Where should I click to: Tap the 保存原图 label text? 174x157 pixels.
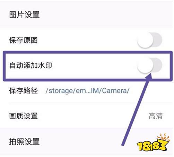(23, 40)
